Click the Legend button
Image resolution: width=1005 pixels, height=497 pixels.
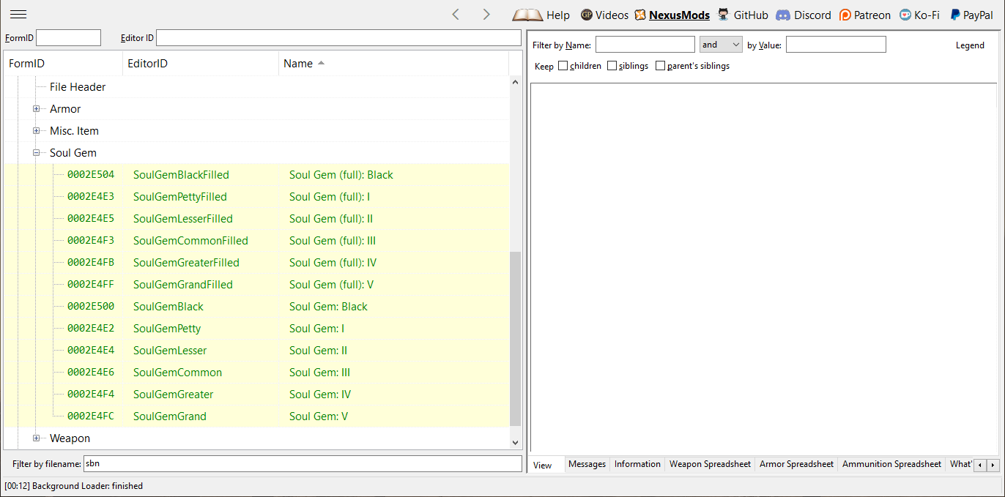970,45
